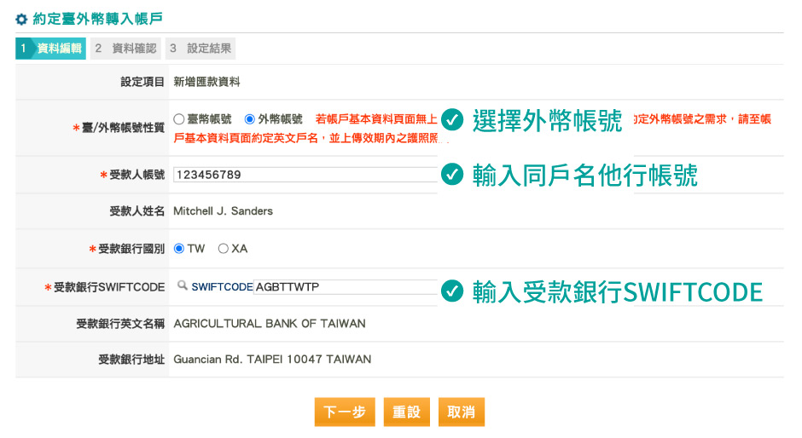This screenshot has height=438, width=802.
Task: Switch to step 2 資料確認 tab
Action: point(125,49)
